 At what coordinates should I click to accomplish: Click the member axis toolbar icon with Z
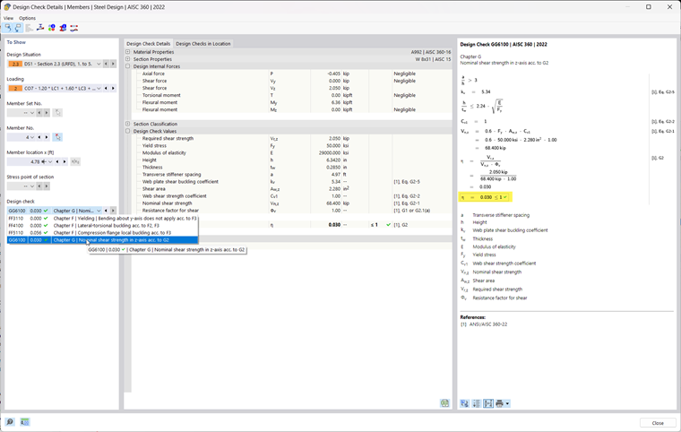coord(40,28)
